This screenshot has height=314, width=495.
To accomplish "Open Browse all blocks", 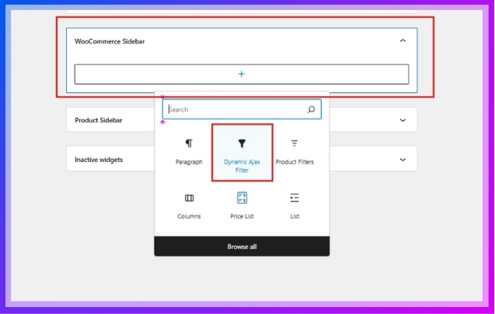I will (x=242, y=247).
